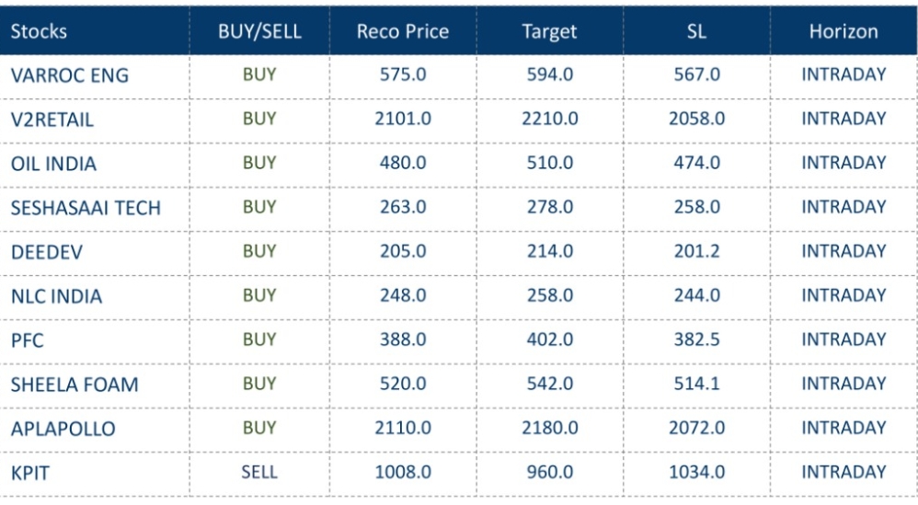This screenshot has width=918, height=505.
Task: Select the DEEDEV stock entry
Action: click(47, 252)
